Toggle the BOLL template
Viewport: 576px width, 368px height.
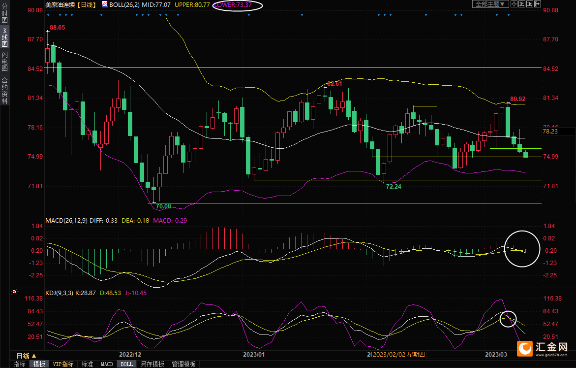[127, 364]
